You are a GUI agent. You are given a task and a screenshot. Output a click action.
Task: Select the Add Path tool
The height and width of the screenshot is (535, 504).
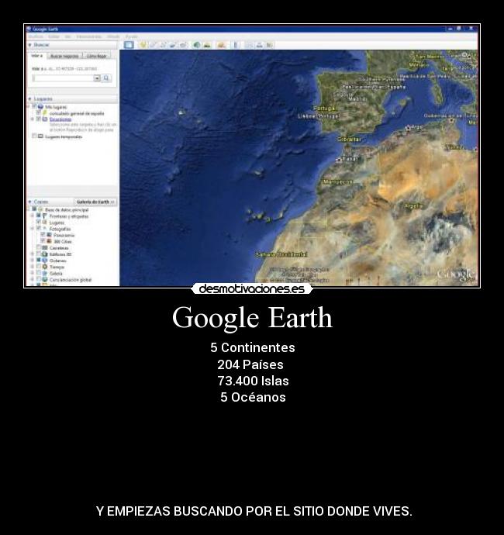pos(163,45)
